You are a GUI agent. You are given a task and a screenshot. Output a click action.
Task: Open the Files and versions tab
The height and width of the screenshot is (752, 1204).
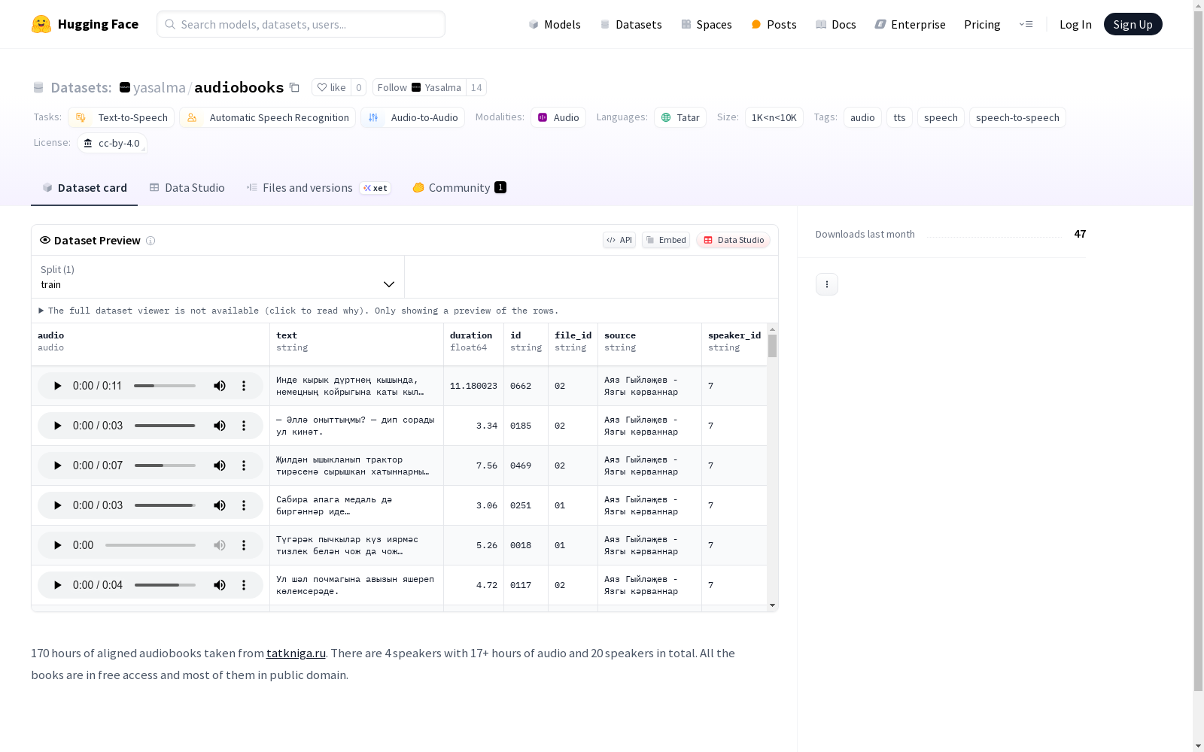[x=318, y=188]
